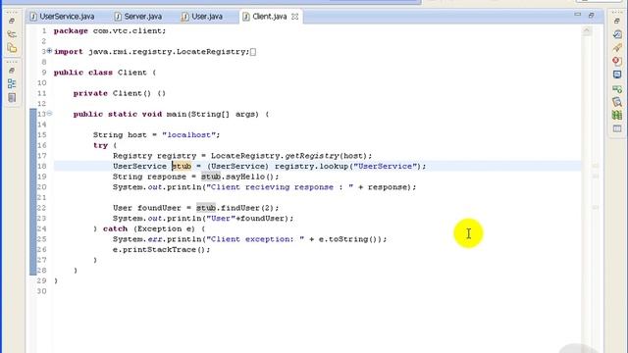Click 'foundUser' variable declaration on line 22
This screenshot has height=353, width=628.
(159, 208)
